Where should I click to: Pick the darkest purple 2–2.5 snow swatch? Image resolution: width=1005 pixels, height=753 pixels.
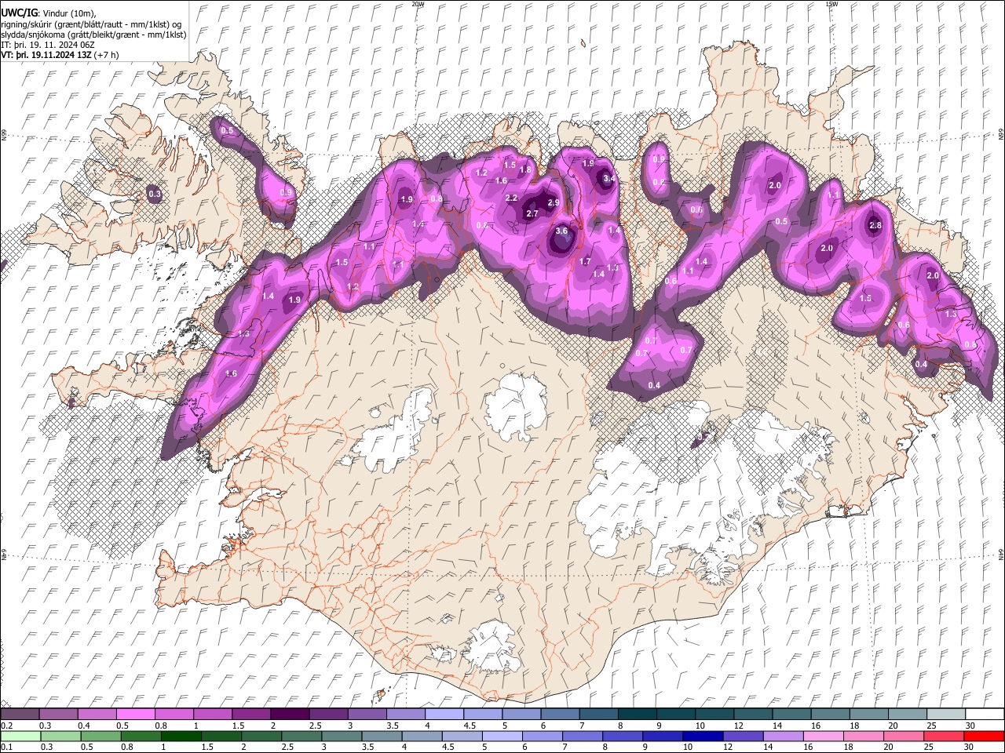(290, 715)
